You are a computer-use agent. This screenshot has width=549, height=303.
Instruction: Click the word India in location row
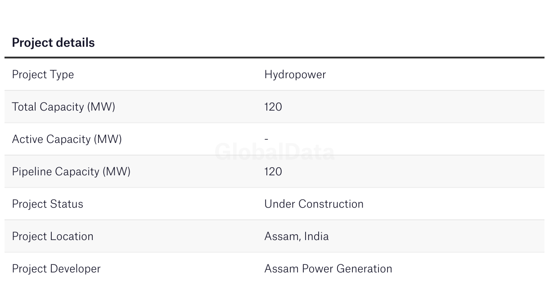point(316,236)
